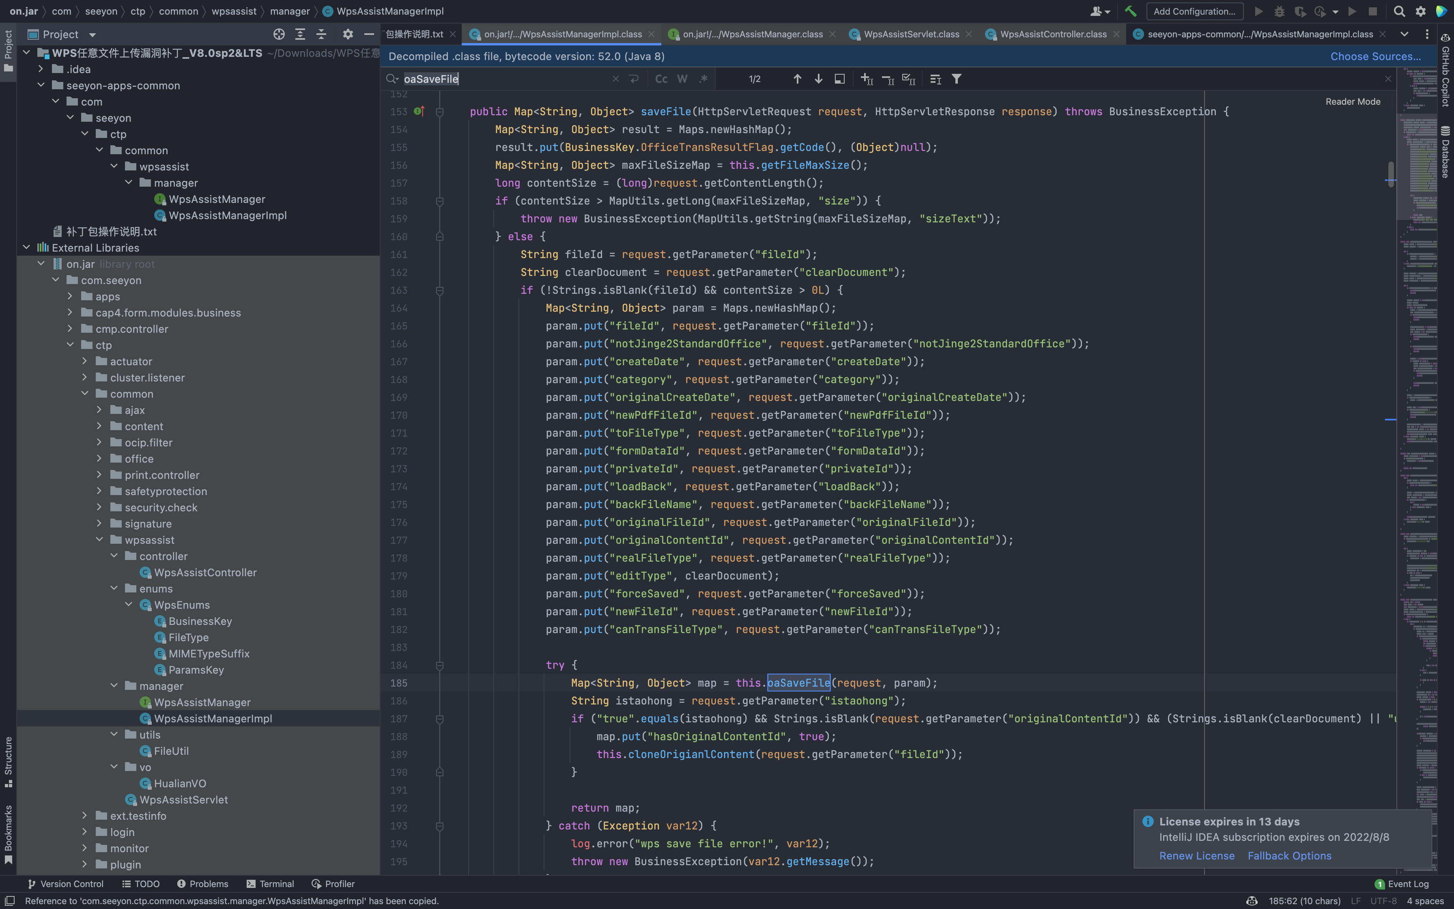The height and width of the screenshot is (909, 1454).
Task: Click the Renew License link
Action: tap(1196, 855)
